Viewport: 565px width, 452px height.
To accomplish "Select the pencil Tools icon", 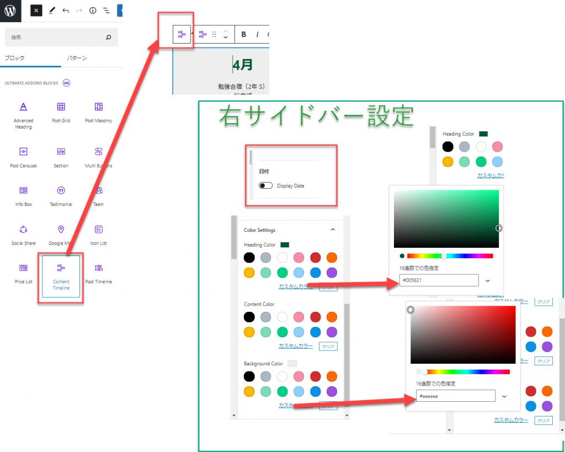I will point(52,10).
